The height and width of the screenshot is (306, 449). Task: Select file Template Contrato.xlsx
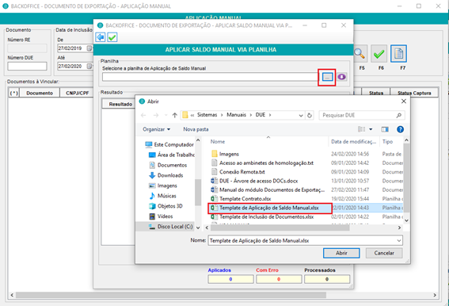pyautogui.click(x=241, y=199)
